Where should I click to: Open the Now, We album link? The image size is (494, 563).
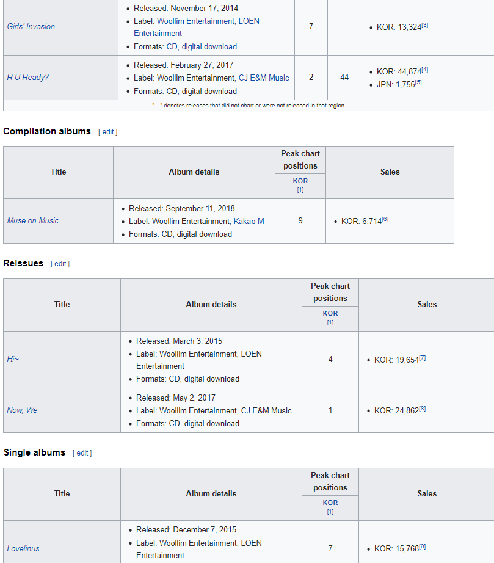[x=22, y=410]
